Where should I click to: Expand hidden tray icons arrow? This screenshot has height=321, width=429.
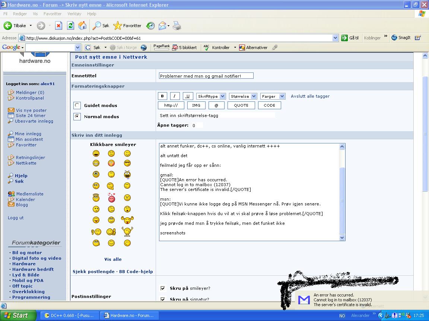pyautogui.click(x=380, y=315)
